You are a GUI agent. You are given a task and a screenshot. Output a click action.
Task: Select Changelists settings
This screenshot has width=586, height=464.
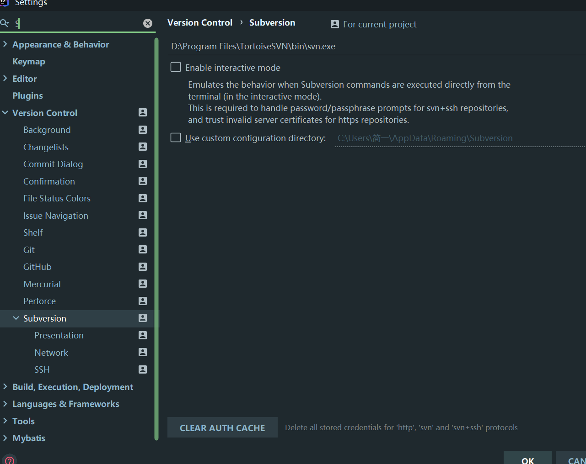tap(46, 147)
